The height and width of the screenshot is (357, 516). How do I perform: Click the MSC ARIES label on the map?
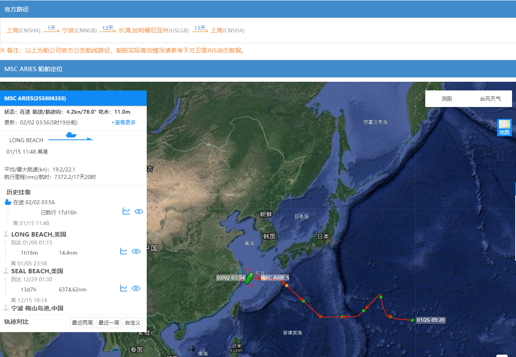click(275, 278)
